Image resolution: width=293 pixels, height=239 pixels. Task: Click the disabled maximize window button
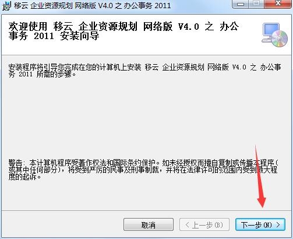[257, 3]
